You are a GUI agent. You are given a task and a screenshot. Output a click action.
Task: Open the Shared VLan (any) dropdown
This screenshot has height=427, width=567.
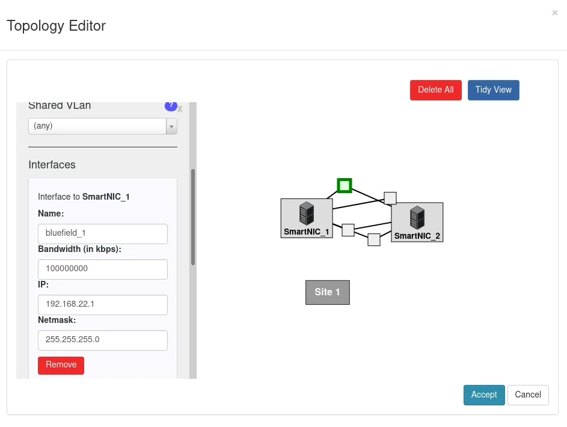103,126
